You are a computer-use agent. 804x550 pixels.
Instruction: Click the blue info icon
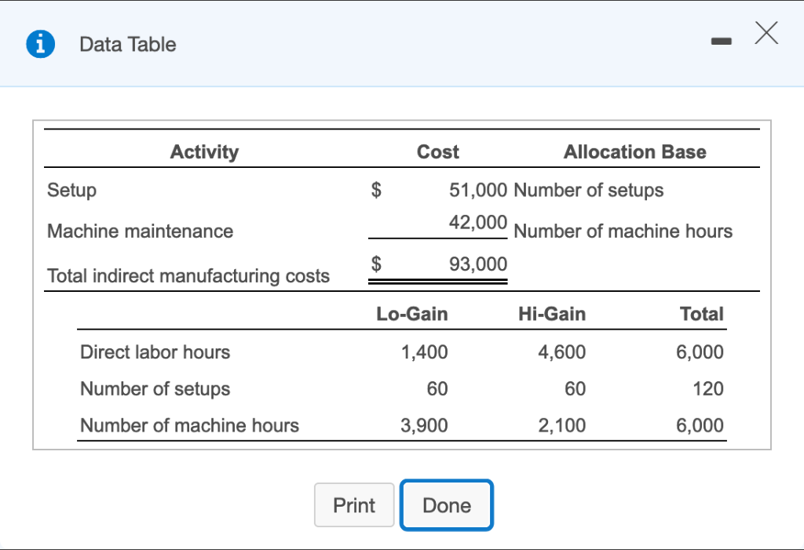pos(39,44)
